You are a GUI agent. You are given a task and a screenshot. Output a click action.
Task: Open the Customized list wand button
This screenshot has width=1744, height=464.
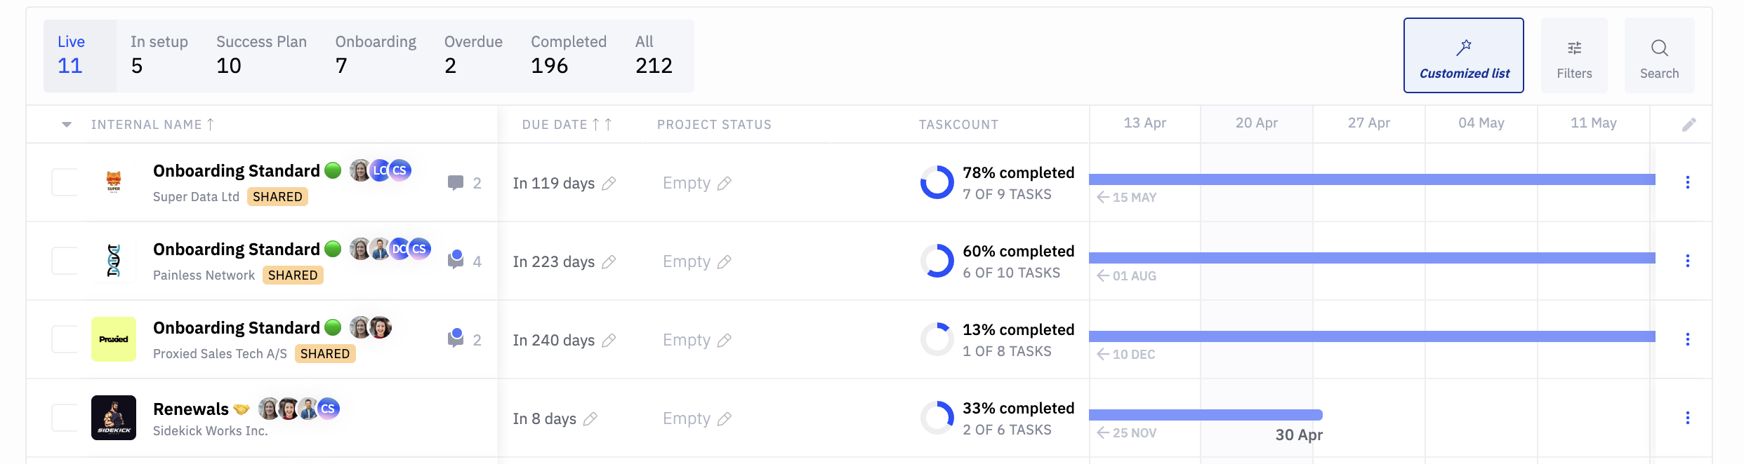pyautogui.click(x=1463, y=55)
